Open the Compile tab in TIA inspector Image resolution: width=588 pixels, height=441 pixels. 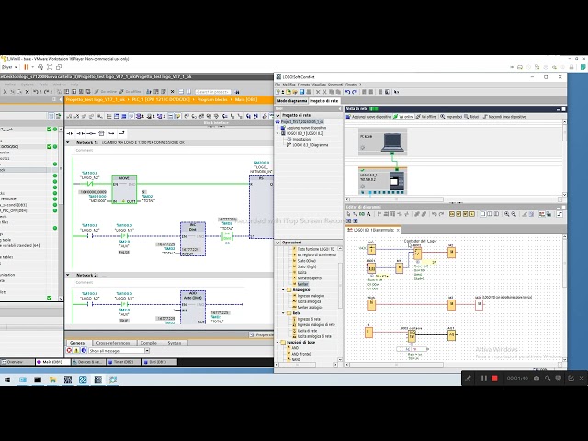pyautogui.click(x=149, y=343)
